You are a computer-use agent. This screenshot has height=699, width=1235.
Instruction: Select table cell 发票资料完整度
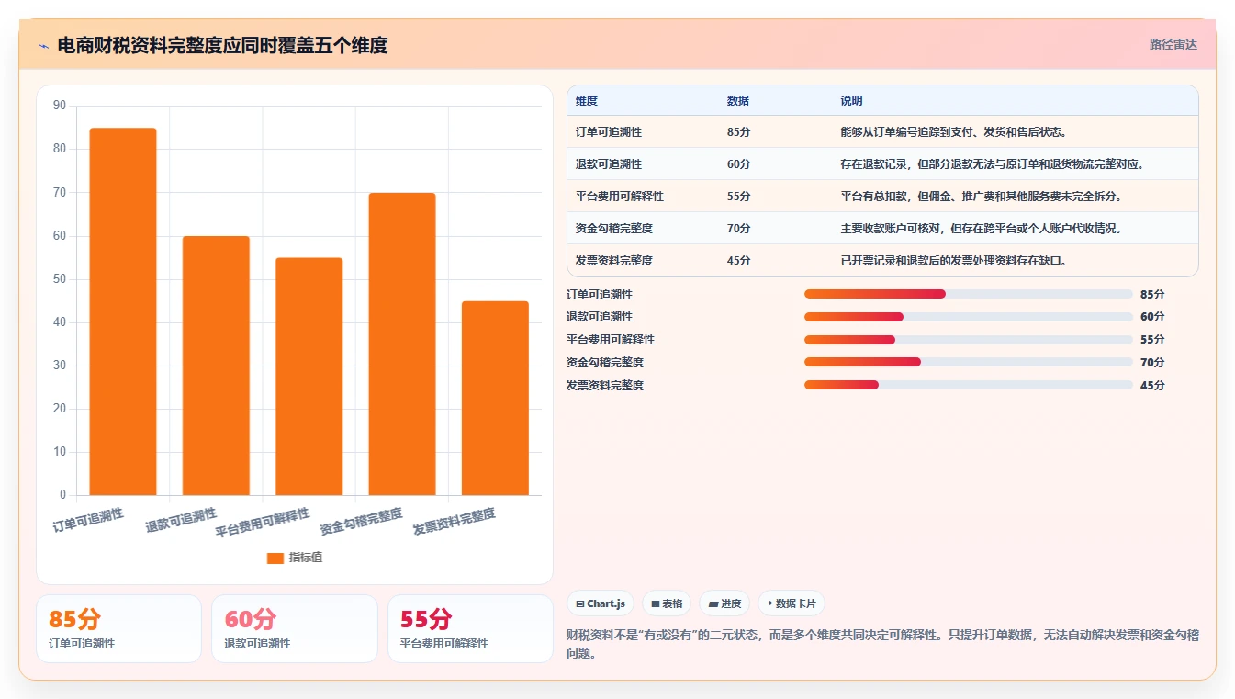pos(614,261)
